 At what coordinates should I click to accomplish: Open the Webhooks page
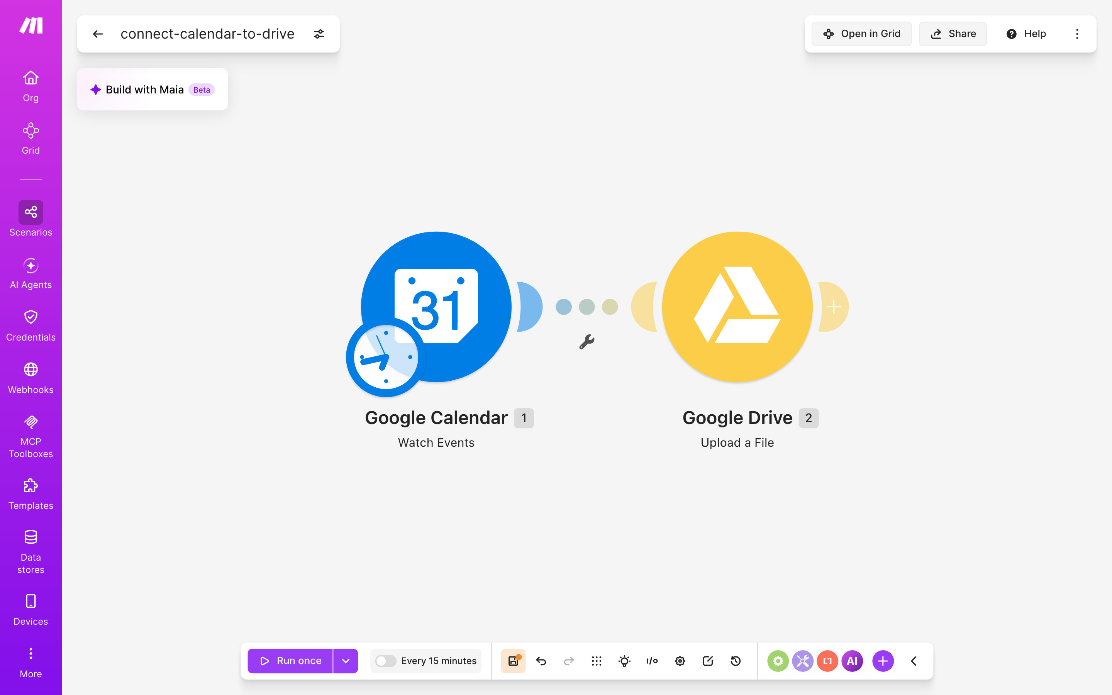coord(31,378)
